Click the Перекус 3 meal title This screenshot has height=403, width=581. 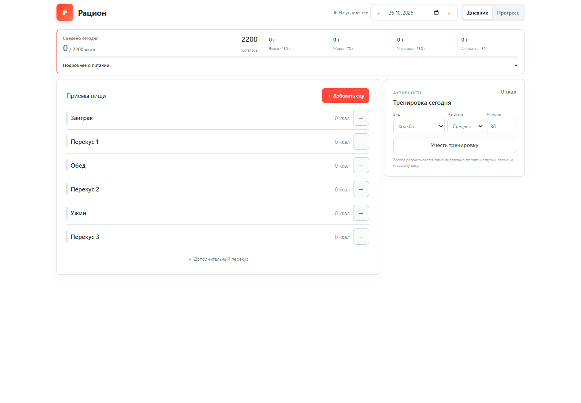click(x=85, y=237)
